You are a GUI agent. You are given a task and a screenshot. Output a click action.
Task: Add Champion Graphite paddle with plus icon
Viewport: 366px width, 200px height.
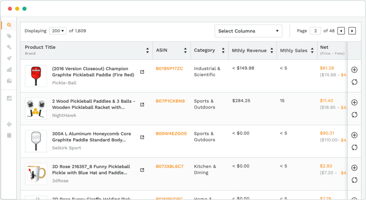pyautogui.click(x=354, y=70)
